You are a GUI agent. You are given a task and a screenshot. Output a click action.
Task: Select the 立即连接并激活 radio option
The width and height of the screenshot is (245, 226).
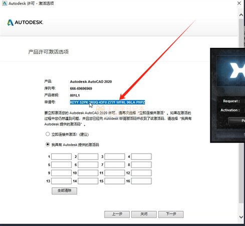(48, 134)
